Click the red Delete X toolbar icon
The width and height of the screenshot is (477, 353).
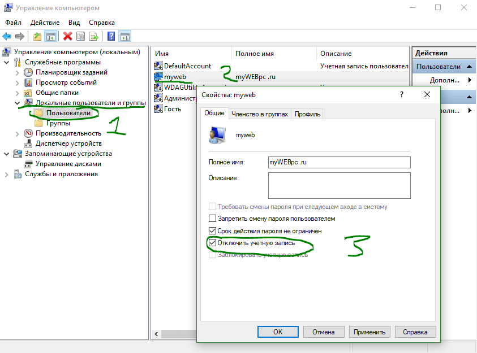(67, 36)
